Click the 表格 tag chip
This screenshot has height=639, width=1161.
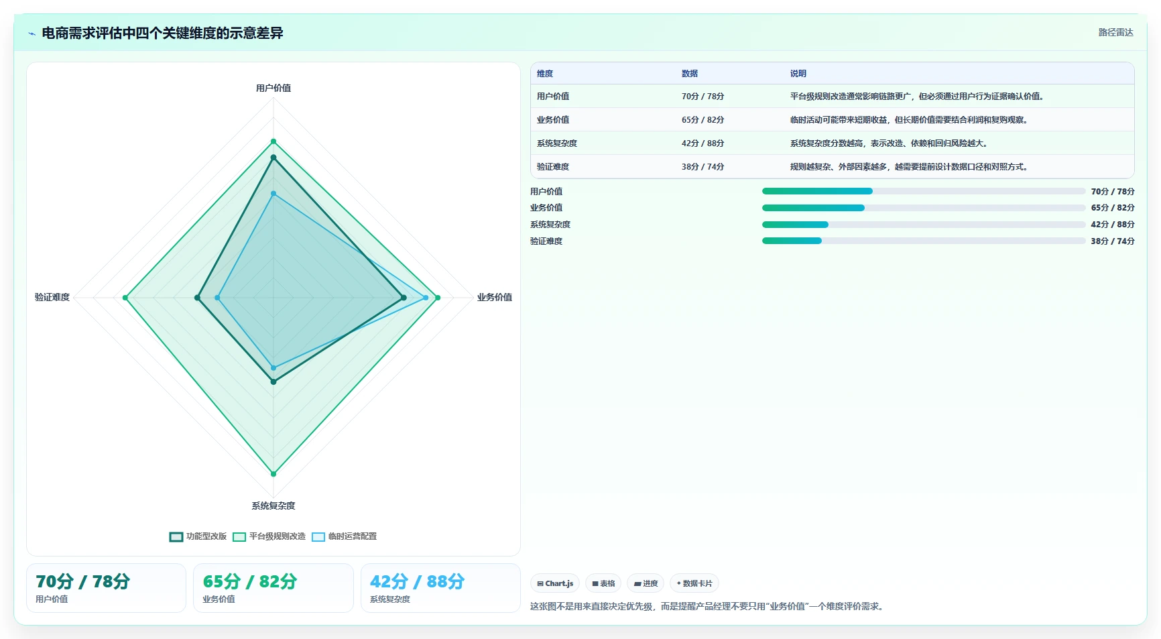coord(603,583)
